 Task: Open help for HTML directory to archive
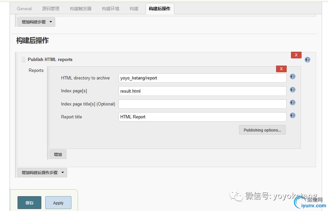click(x=292, y=76)
